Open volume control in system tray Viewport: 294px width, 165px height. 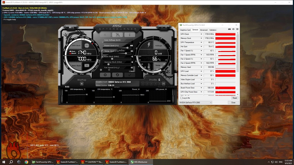[x=276, y=162]
